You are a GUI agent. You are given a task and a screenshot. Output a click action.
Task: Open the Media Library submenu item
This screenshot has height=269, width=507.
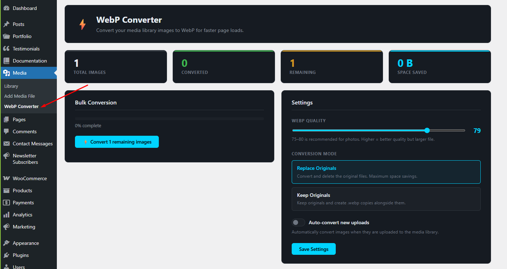tap(11, 86)
